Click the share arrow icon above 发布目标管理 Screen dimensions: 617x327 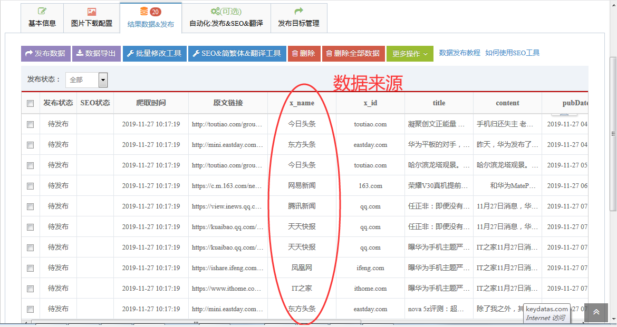click(x=298, y=11)
